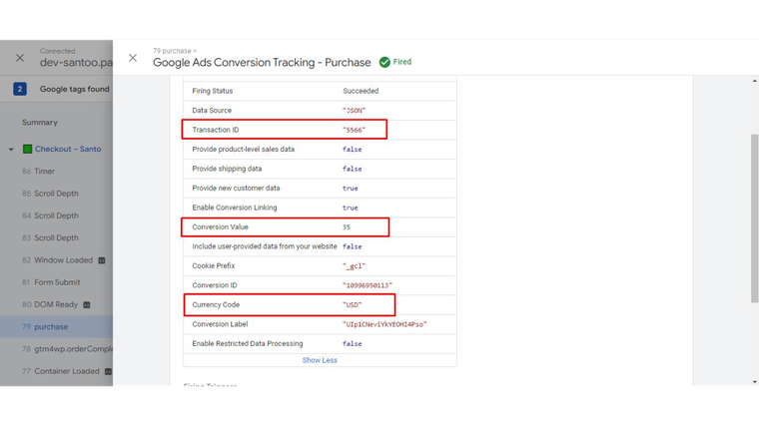Click the API icon beside Window Loaded
Image resolution: width=759 pixels, height=426 pixels.
(102, 260)
